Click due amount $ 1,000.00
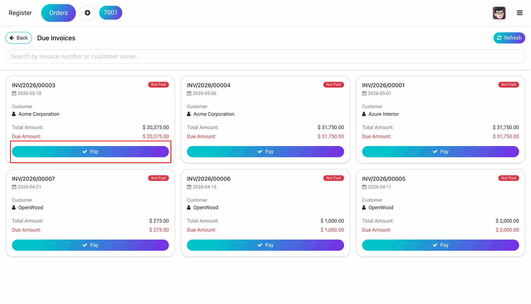This screenshot has width=531, height=304. (x=332, y=230)
